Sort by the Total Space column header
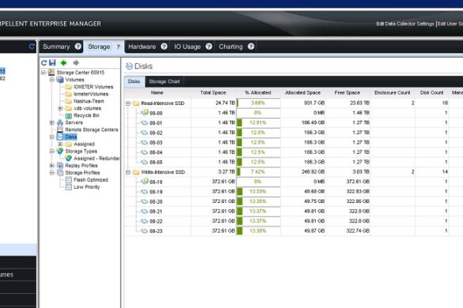This screenshot has width=463, height=308. tap(213, 92)
